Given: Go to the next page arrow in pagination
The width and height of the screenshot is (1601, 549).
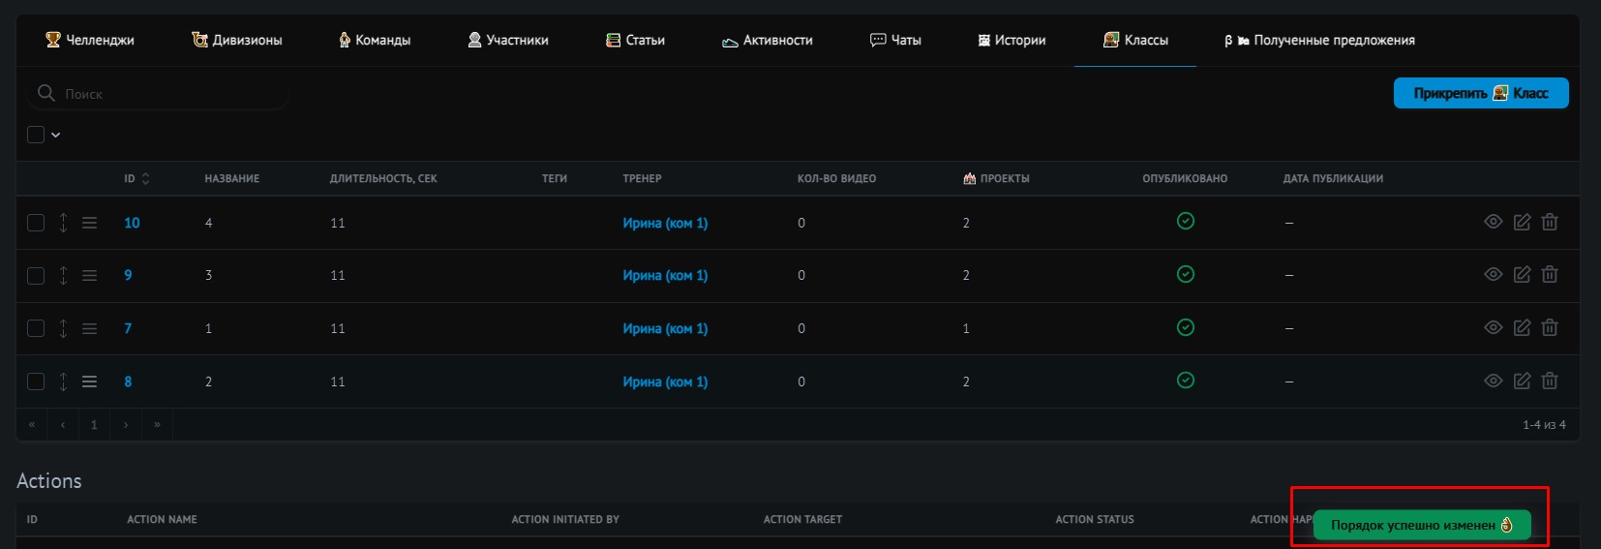Looking at the screenshot, I should tap(126, 424).
